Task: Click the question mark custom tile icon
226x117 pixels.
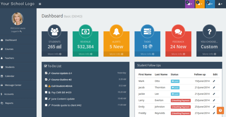Action: click(209, 31)
